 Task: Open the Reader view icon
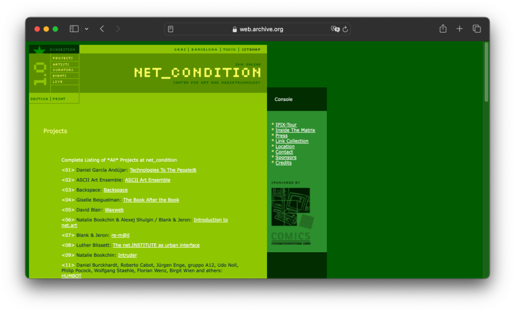(x=171, y=29)
